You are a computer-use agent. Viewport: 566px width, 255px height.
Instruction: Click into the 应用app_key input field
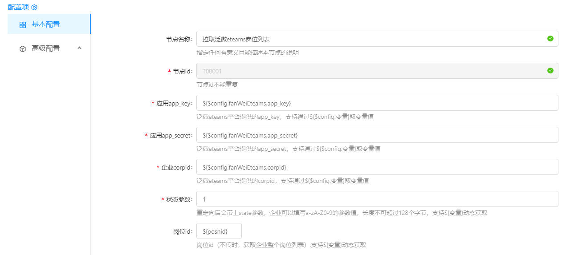click(377, 103)
